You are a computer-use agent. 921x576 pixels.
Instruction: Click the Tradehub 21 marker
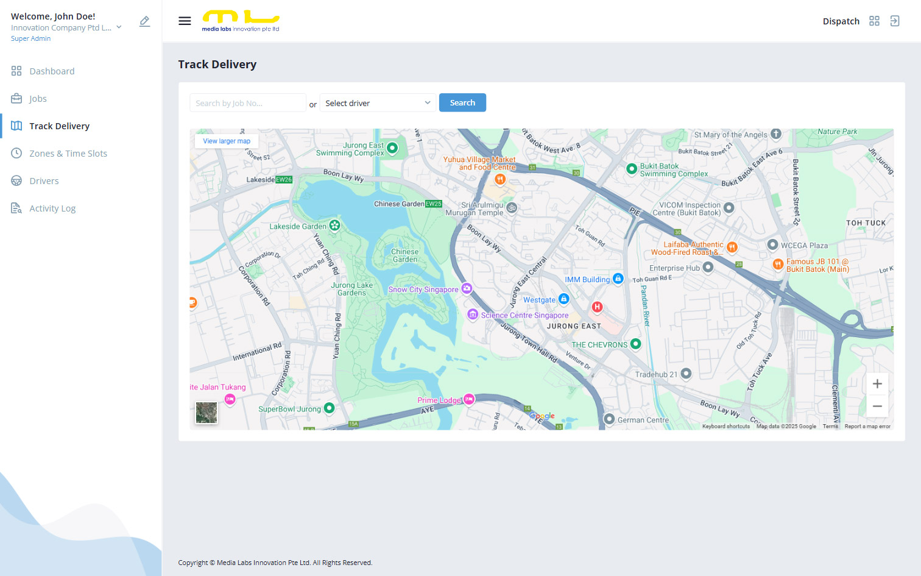(x=686, y=373)
